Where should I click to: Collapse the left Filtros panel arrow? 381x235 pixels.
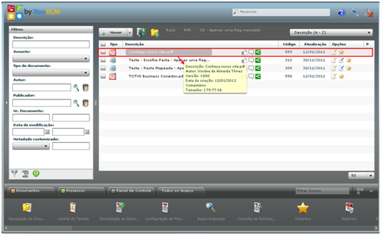[7, 103]
